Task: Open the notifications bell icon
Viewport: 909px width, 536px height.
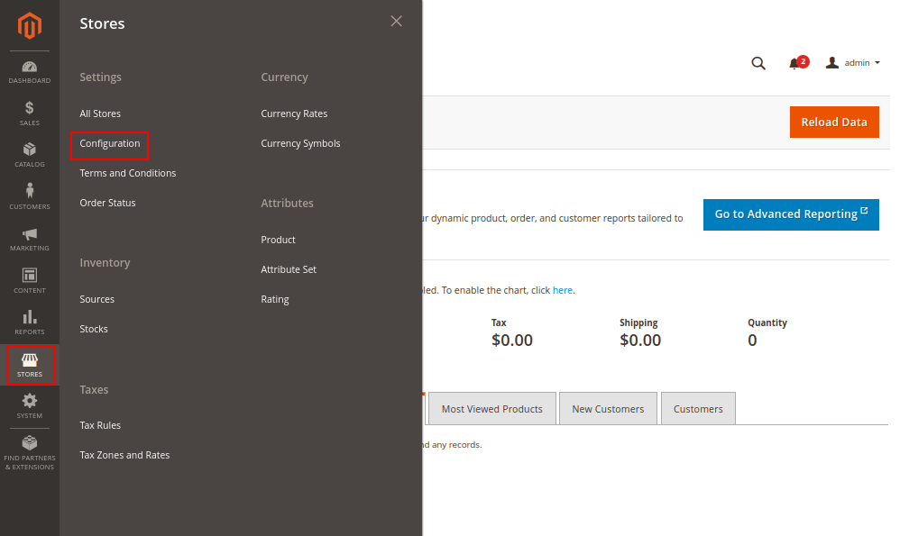Action: click(794, 63)
